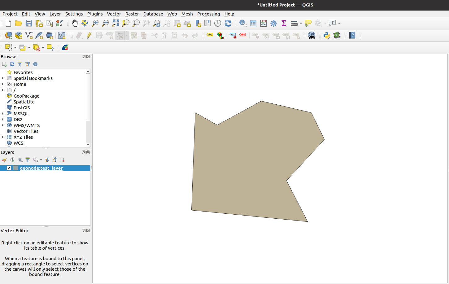
Task: Open the New Print Layout tool
Action: point(39,23)
